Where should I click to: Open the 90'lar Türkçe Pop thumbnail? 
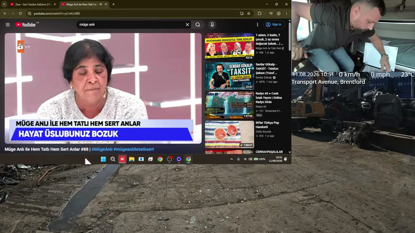[230, 134]
